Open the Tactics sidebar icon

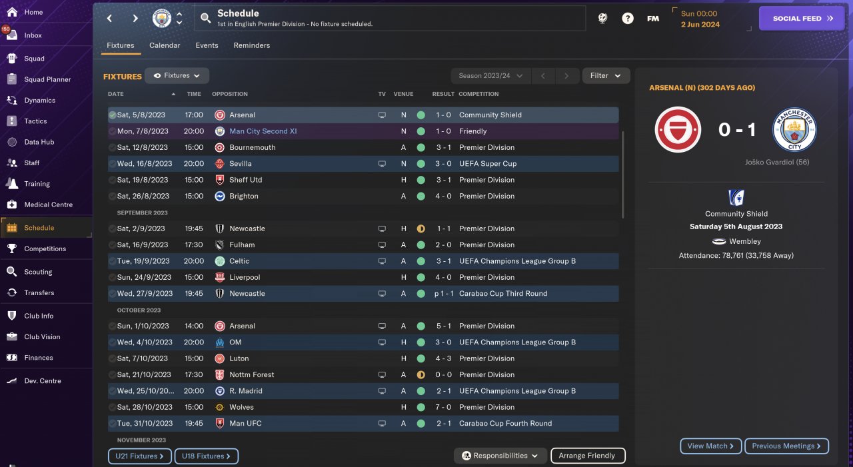point(11,121)
